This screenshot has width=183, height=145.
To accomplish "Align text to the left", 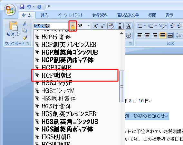I will coord(140,35).
